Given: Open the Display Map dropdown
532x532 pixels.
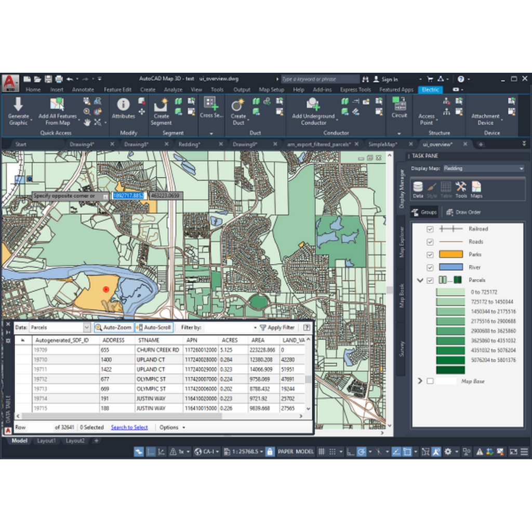Looking at the screenshot, I should [x=483, y=168].
